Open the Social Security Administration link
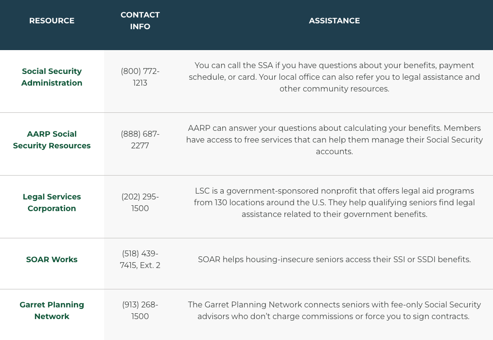 (x=52, y=77)
